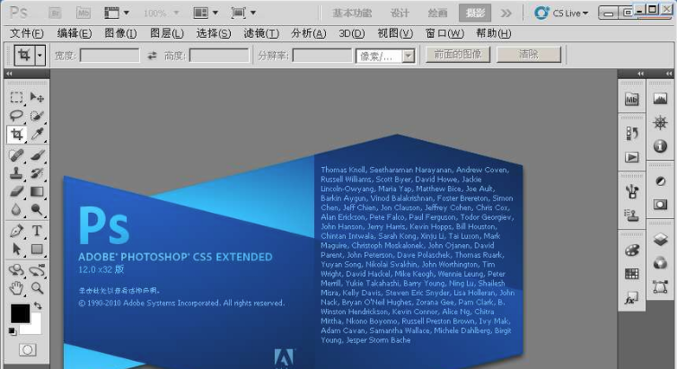Open the Adjustments panel icon

point(660,180)
